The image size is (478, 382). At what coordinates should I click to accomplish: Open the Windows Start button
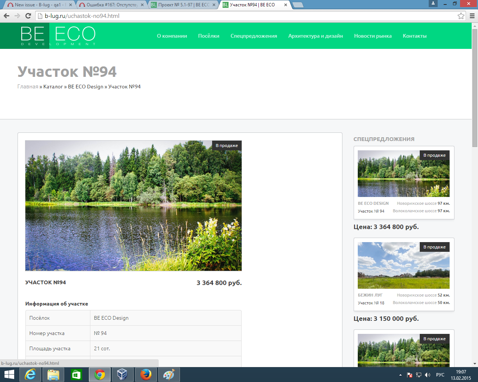[9, 375]
